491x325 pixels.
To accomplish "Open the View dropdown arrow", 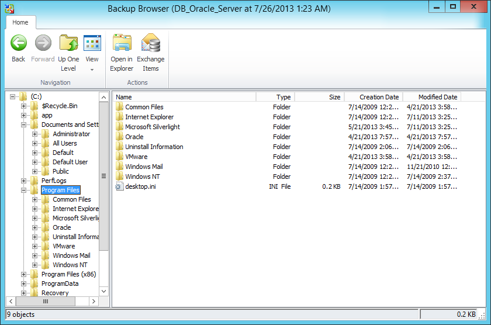I will pos(92,70).
